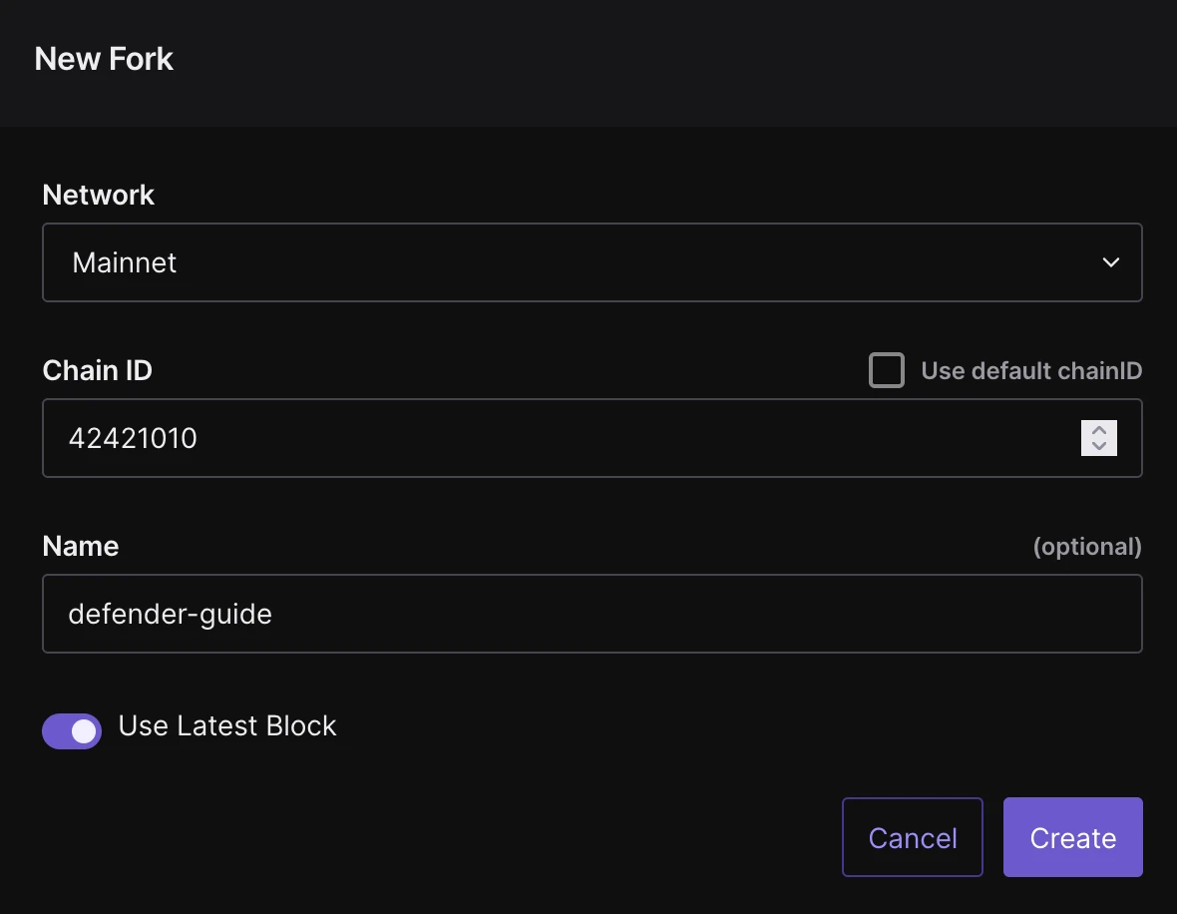Click the 'Use default chainID' label text
The image size is (1177, 914).
click(1030, 371)
